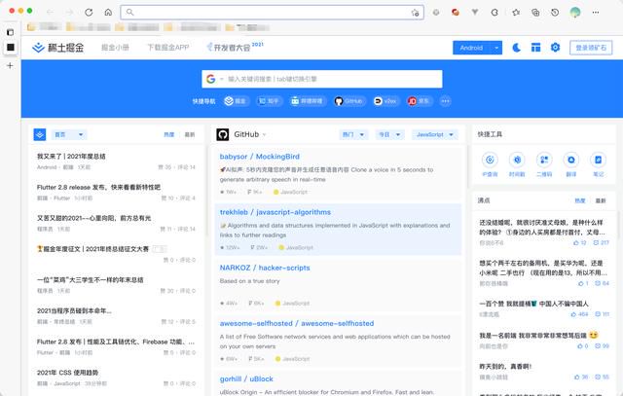This screenshot has height=396, width=623.
Task: Open awesome-selfhosted / awesome-selfhosted repository
Action: (297, 323)
